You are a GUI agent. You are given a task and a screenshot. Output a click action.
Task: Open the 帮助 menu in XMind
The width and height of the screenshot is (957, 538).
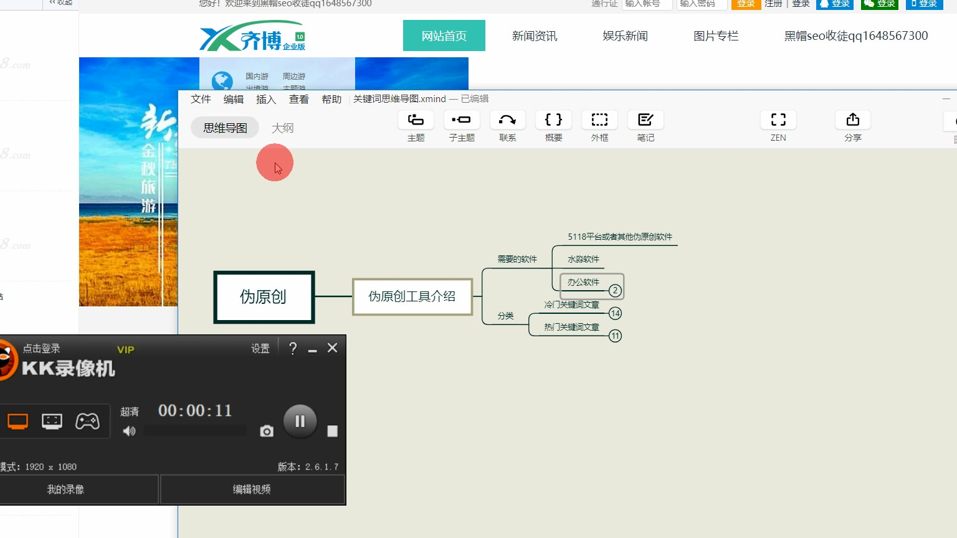pos(331,99)
